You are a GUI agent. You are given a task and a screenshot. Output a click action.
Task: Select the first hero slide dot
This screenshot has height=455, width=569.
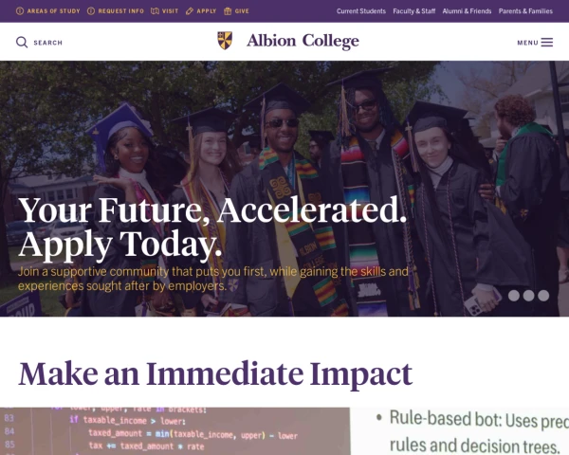point(514,296)
